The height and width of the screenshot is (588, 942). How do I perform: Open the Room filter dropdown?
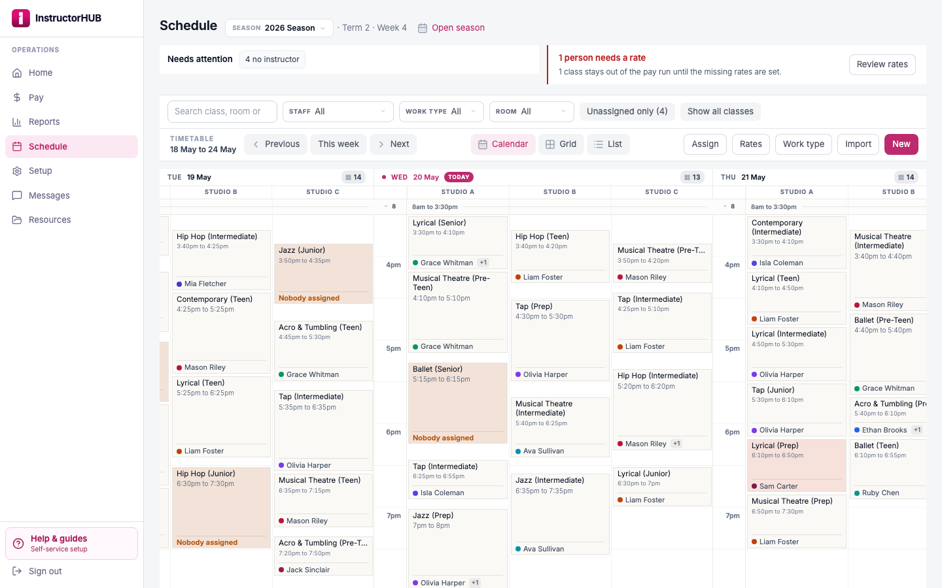coord(532,112)
